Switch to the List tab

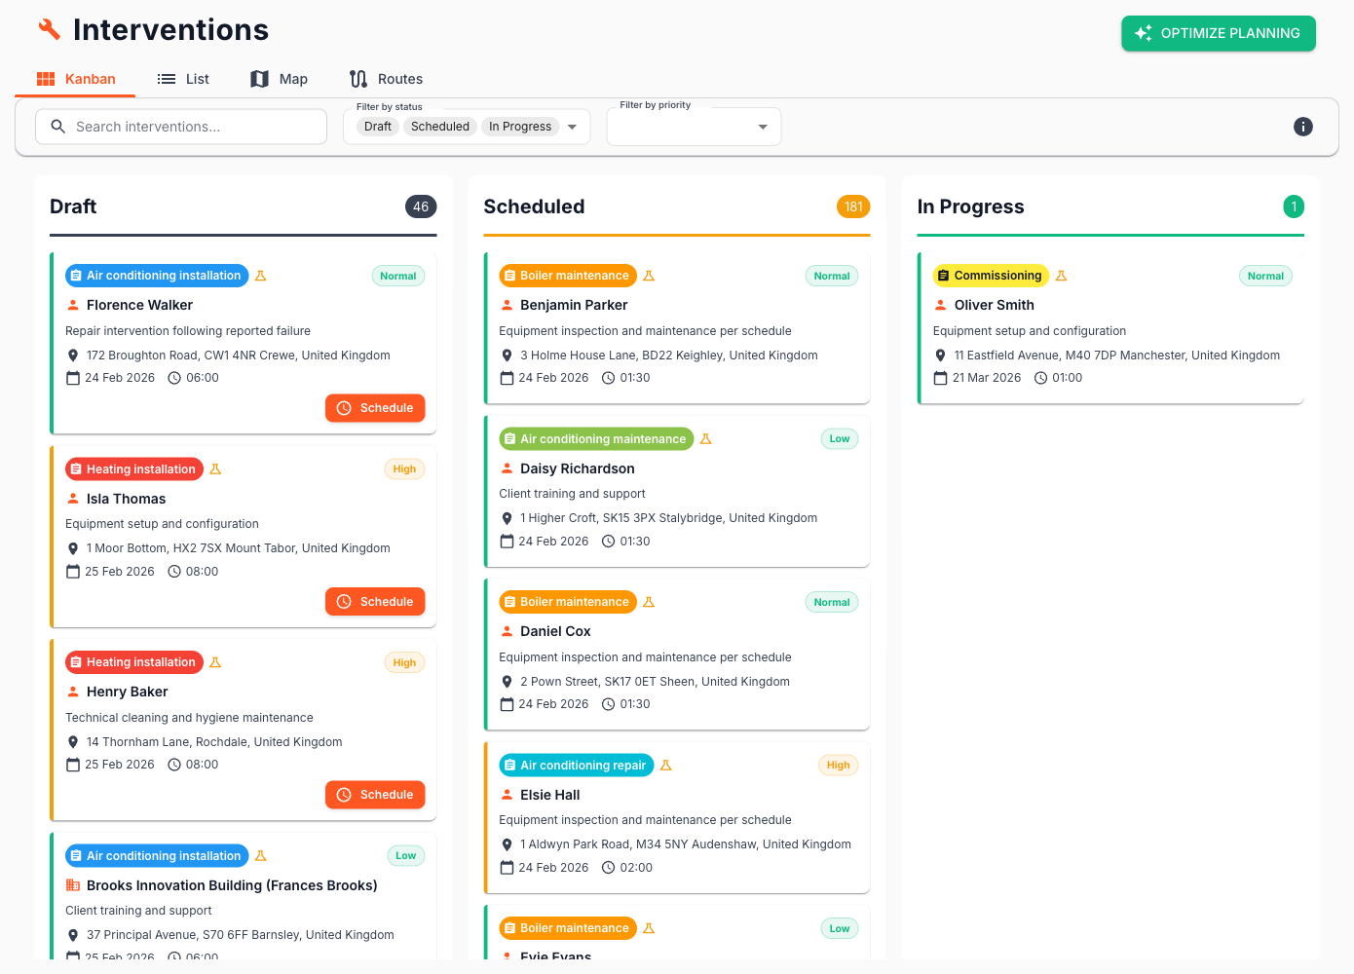[183, 78]
